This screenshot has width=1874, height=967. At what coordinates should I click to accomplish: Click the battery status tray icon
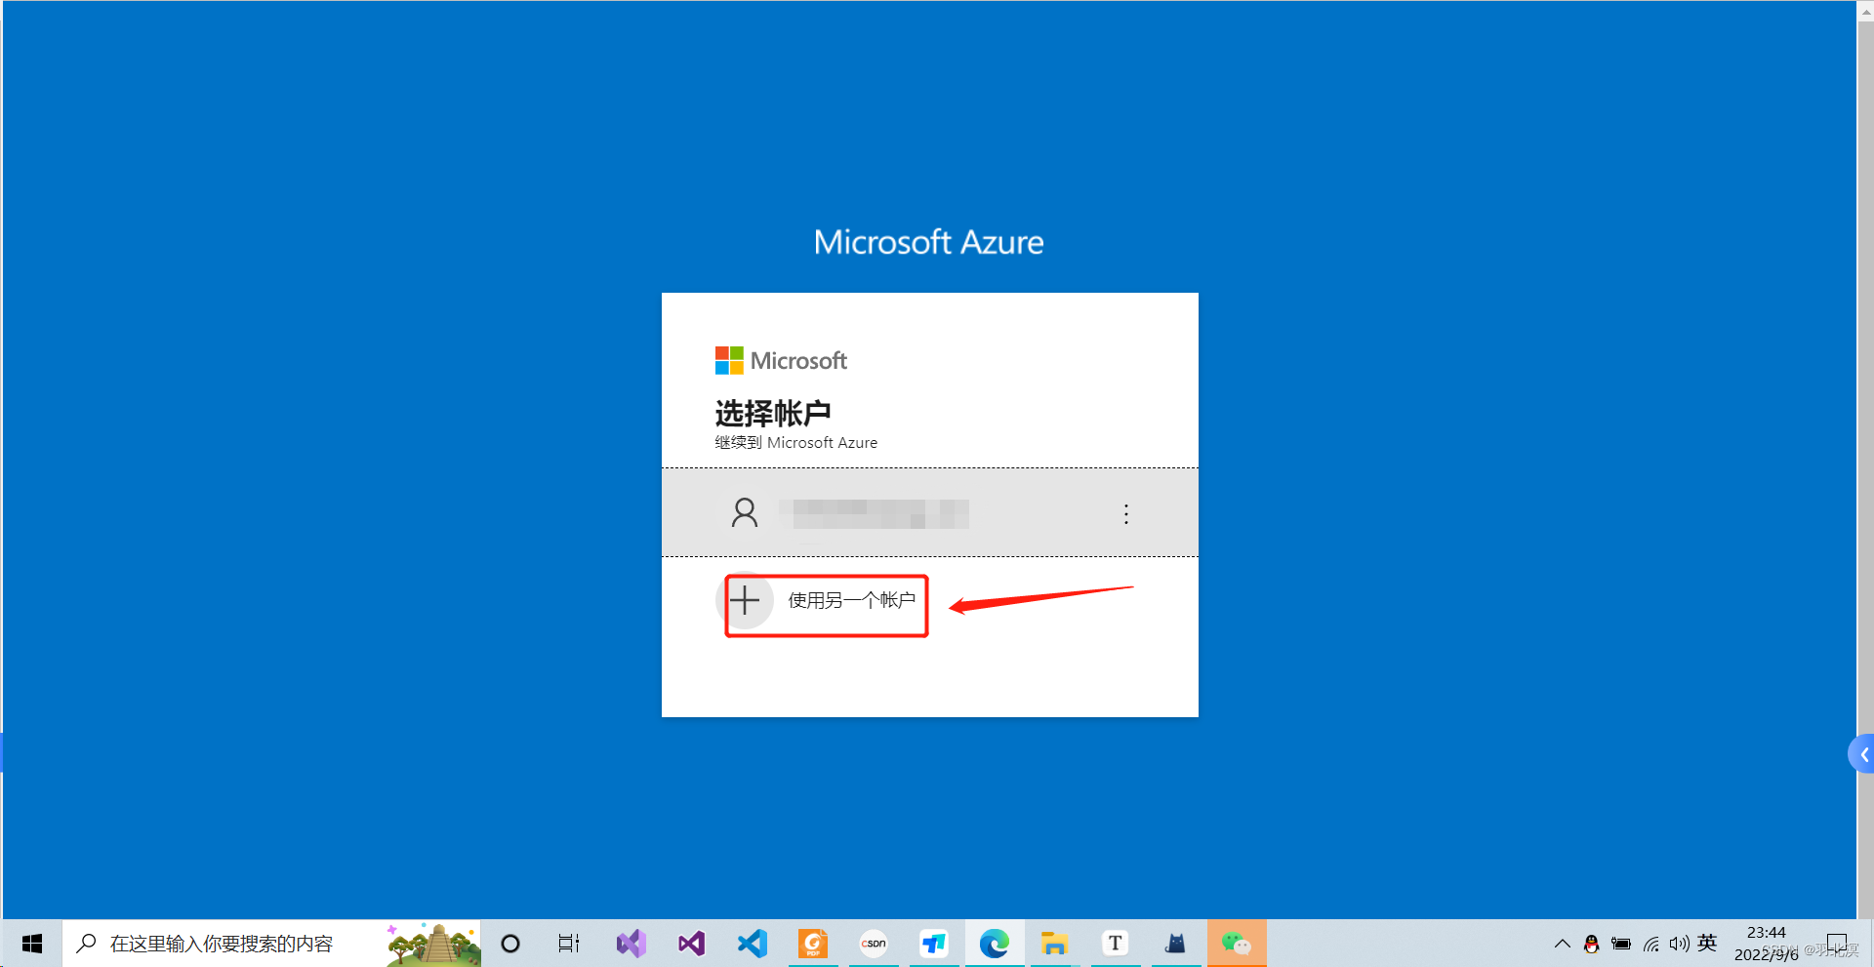1621,944
